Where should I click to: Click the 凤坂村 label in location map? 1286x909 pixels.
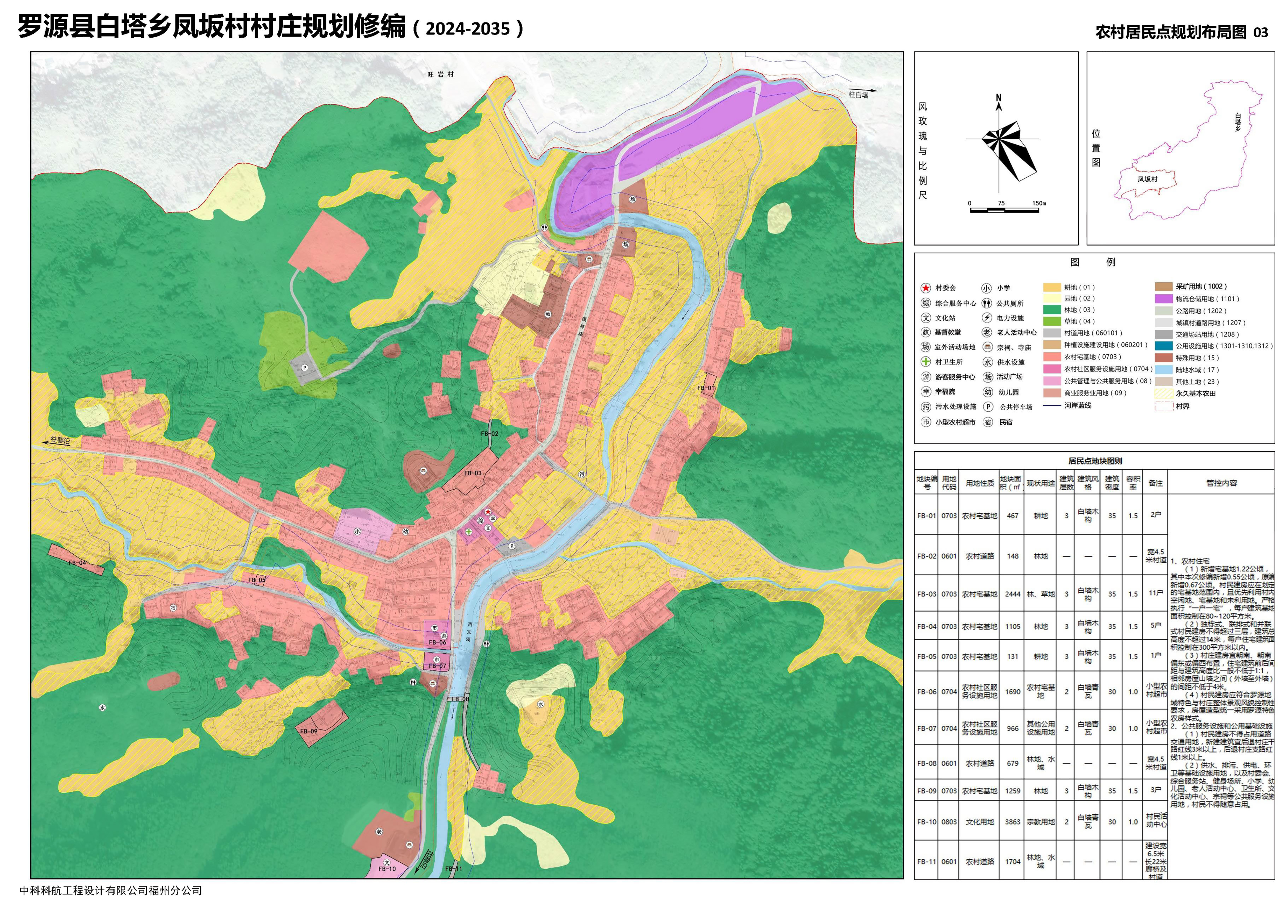click(1147, 179)
